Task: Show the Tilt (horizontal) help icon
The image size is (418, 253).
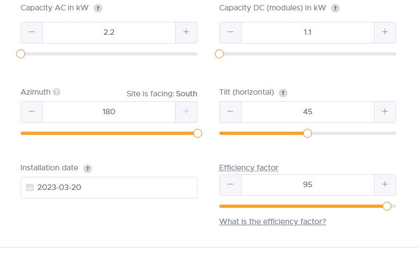Action: (x=283, y=93)
